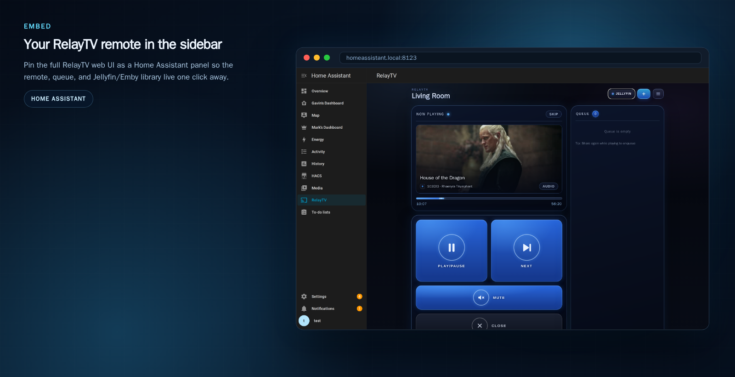Screen dimensions: 735x377
Task: Open the Map sidebar icon
Action: (x=304, y=115)
